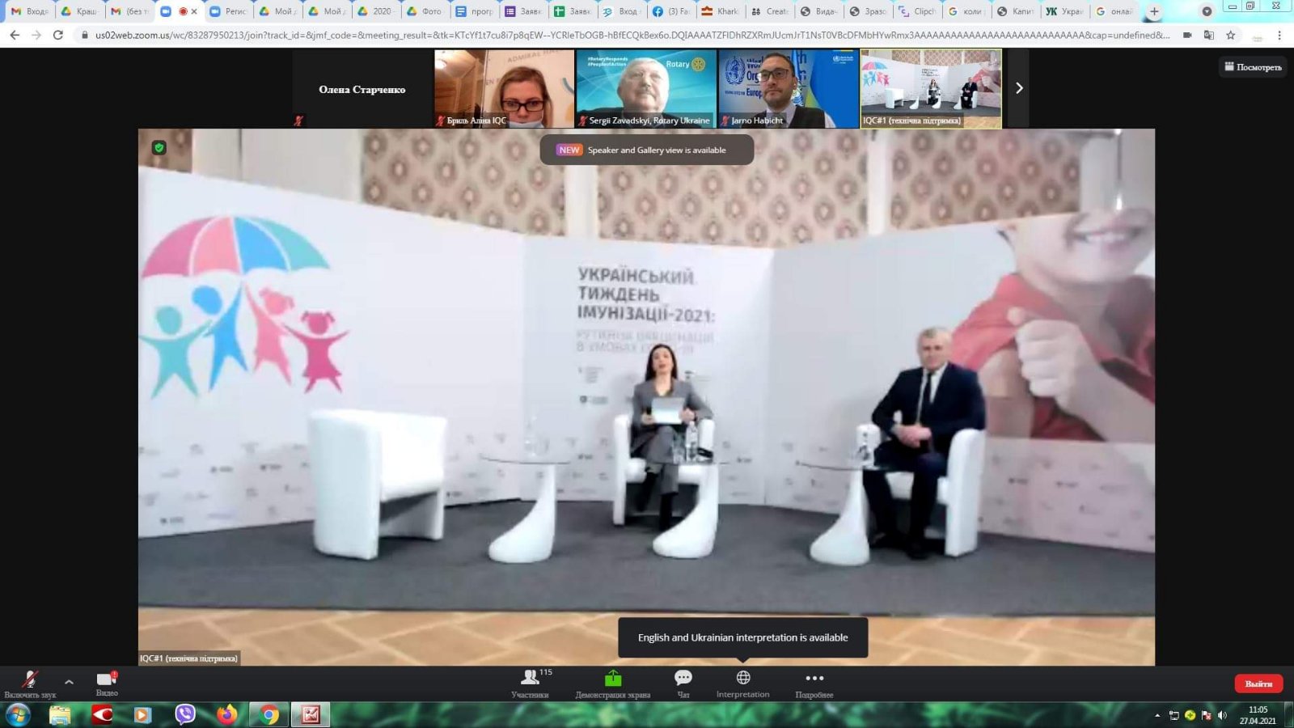Viewport: 1294px width, 728px height.
Task: Click the red Выйти leave button
Action: point(1258,684)
